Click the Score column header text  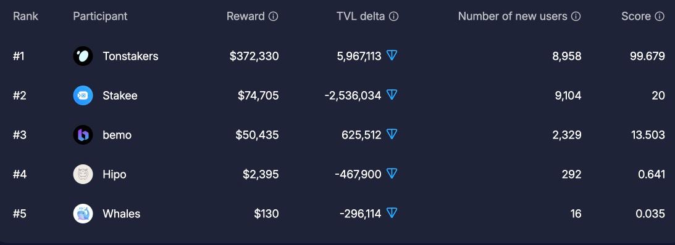[x=636, y=16]
